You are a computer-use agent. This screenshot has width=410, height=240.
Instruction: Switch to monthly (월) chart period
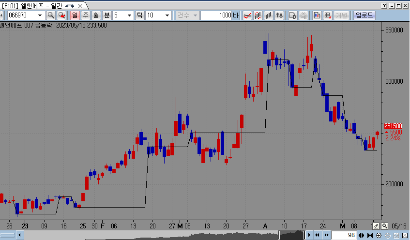click(x=96, y=15)
